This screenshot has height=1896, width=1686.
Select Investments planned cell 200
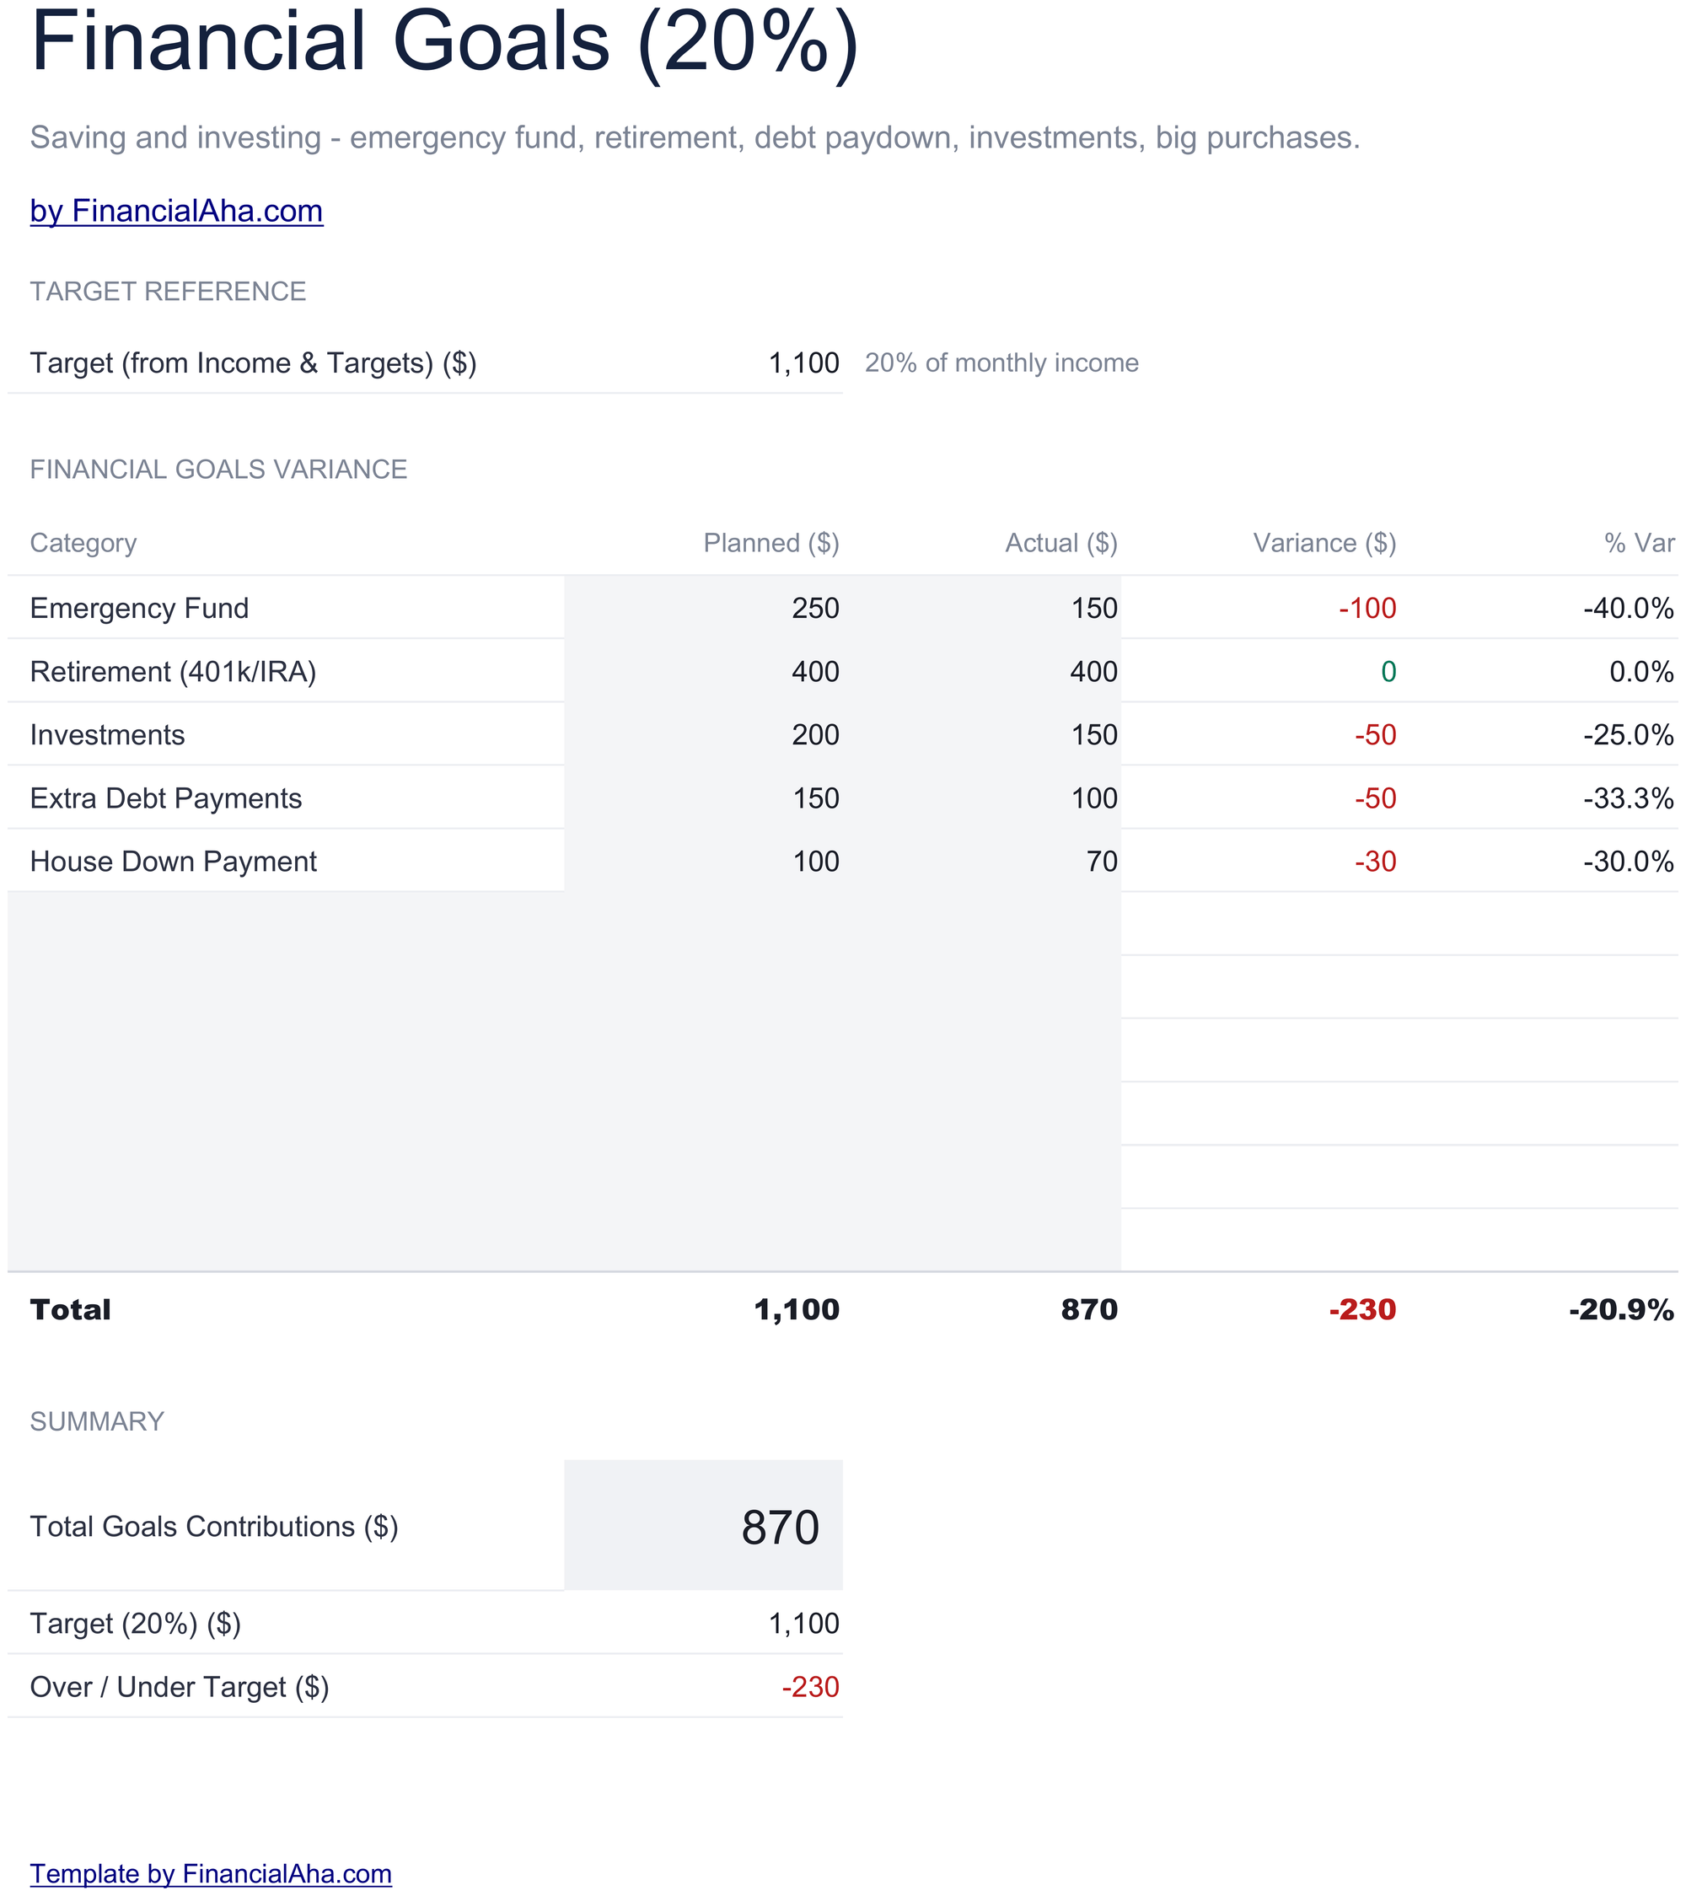[x=703, y=733]
